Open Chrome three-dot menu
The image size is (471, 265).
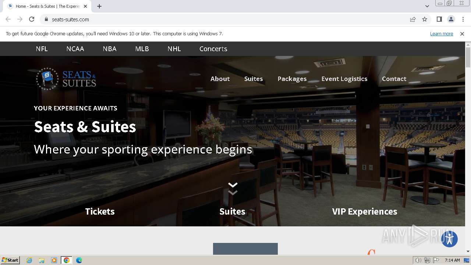point(463,19)
